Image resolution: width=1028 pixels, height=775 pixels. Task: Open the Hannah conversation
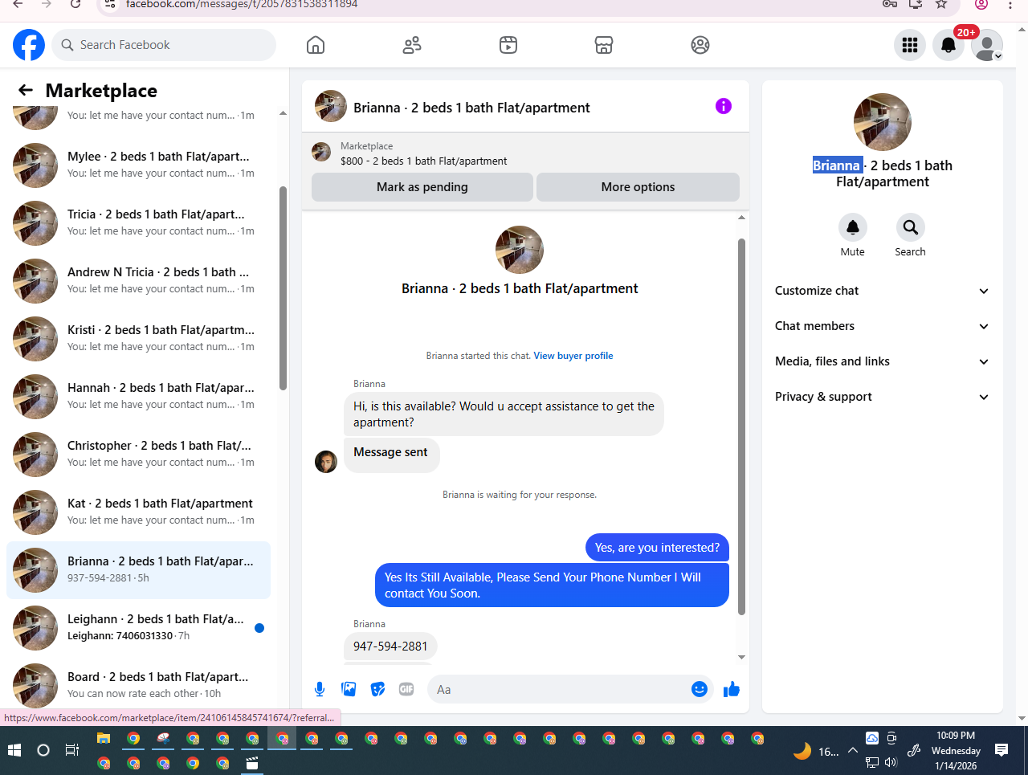pos(138,396)
